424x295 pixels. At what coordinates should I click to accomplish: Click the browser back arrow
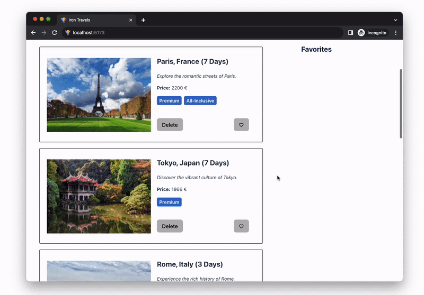[x=33, y=33]
